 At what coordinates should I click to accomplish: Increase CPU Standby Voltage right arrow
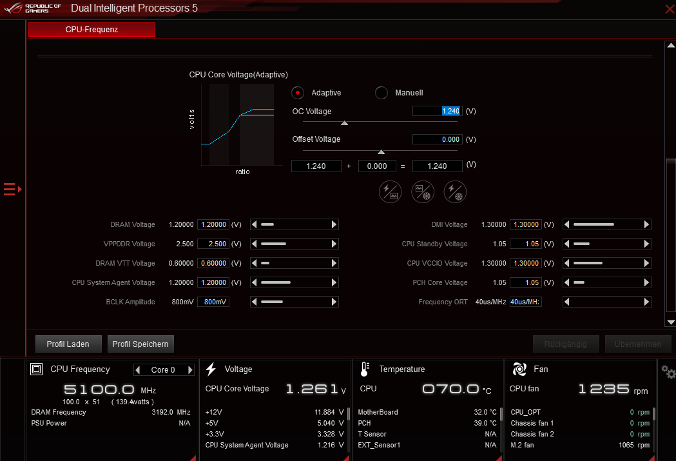[647, 244]
